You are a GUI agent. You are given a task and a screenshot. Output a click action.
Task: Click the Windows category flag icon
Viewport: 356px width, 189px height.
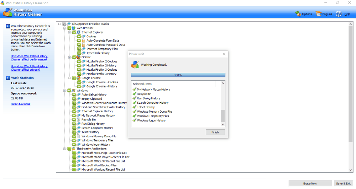(74, 91)
